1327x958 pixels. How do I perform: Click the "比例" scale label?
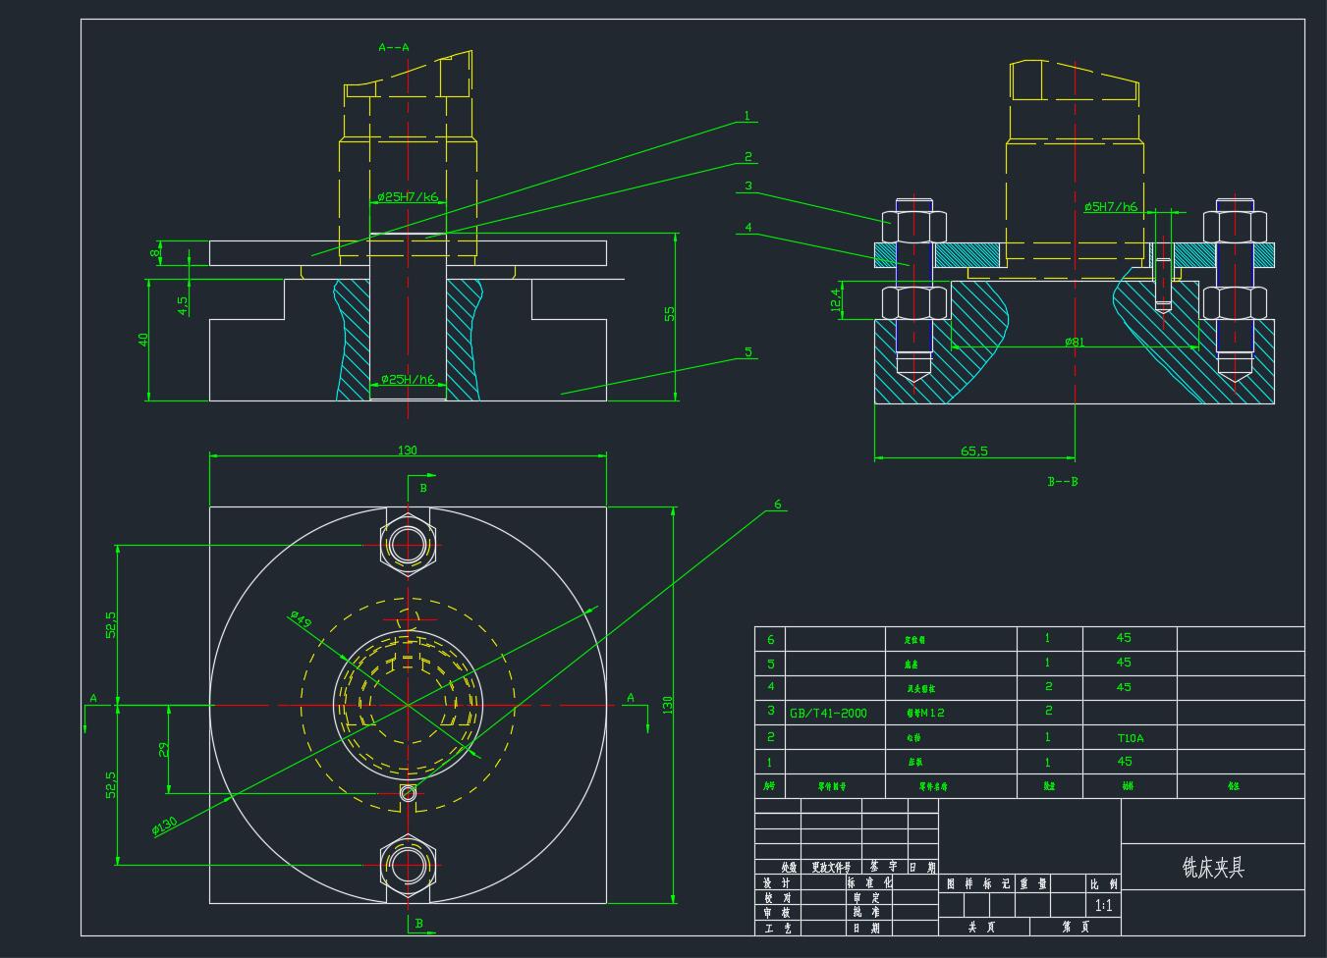click(x=1103, y=883)
